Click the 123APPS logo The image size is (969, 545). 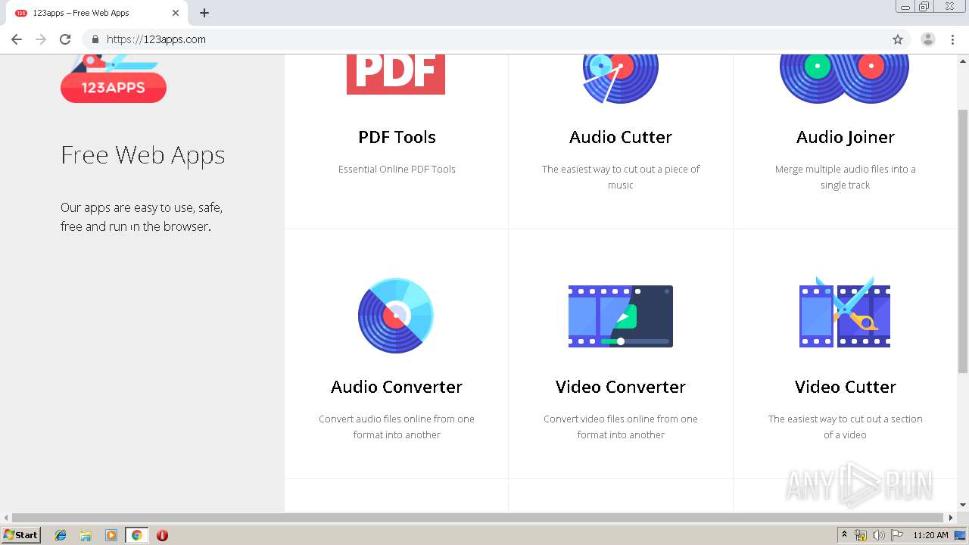(114, 79)
